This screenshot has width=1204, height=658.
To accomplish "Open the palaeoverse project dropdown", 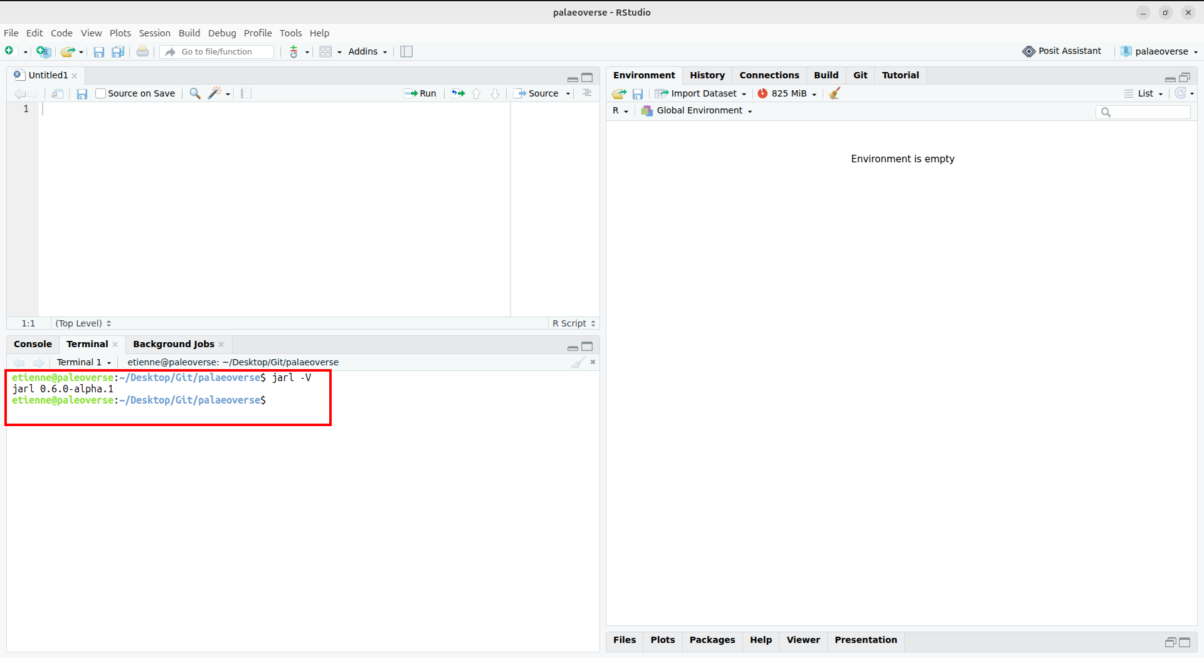I will [1159, 51].
